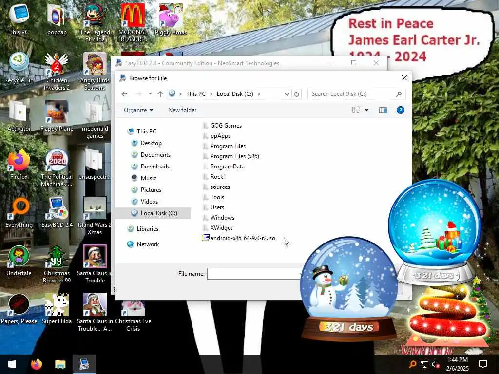Open the recent locations dropdown arrow
The image size is (499, 374).
[150, 94]
